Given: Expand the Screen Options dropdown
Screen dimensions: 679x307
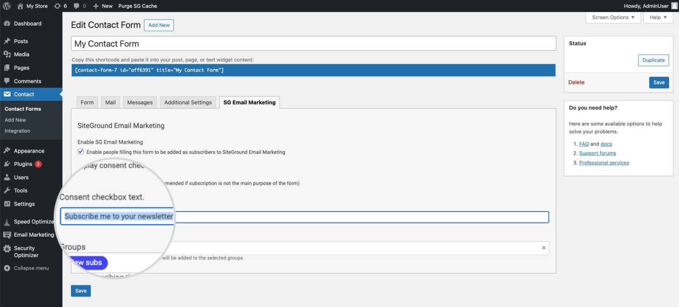Looking at the screenshot, I should click(613, 17).
